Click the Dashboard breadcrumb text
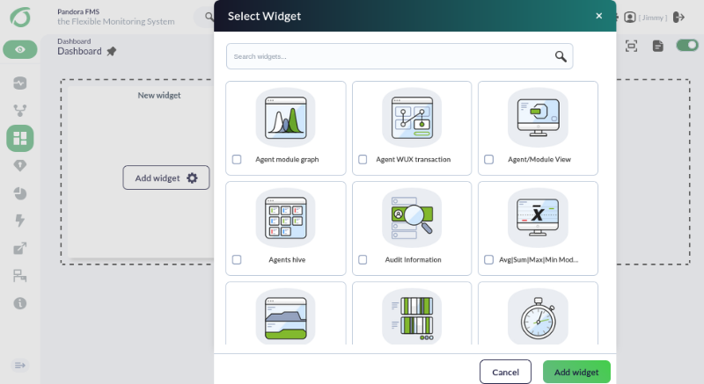The image size is (704, 384). pyautogui.click(x=74, y=41)
